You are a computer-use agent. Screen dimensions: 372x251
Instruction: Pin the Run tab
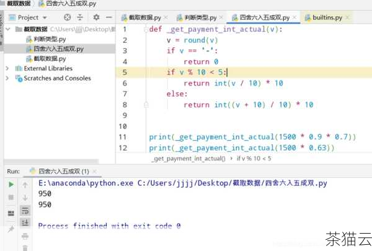pyautogui.click(x=11, y=229)
